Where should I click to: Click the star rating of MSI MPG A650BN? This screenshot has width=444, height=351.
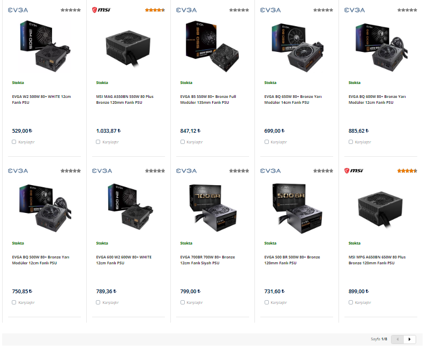click(x=407, y=171)
